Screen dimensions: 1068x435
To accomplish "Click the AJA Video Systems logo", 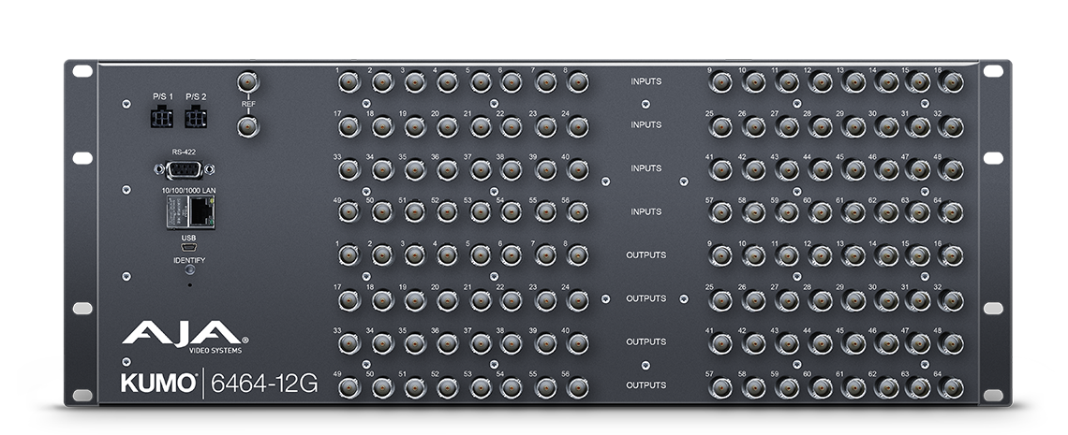I will (x=185, y=337).
